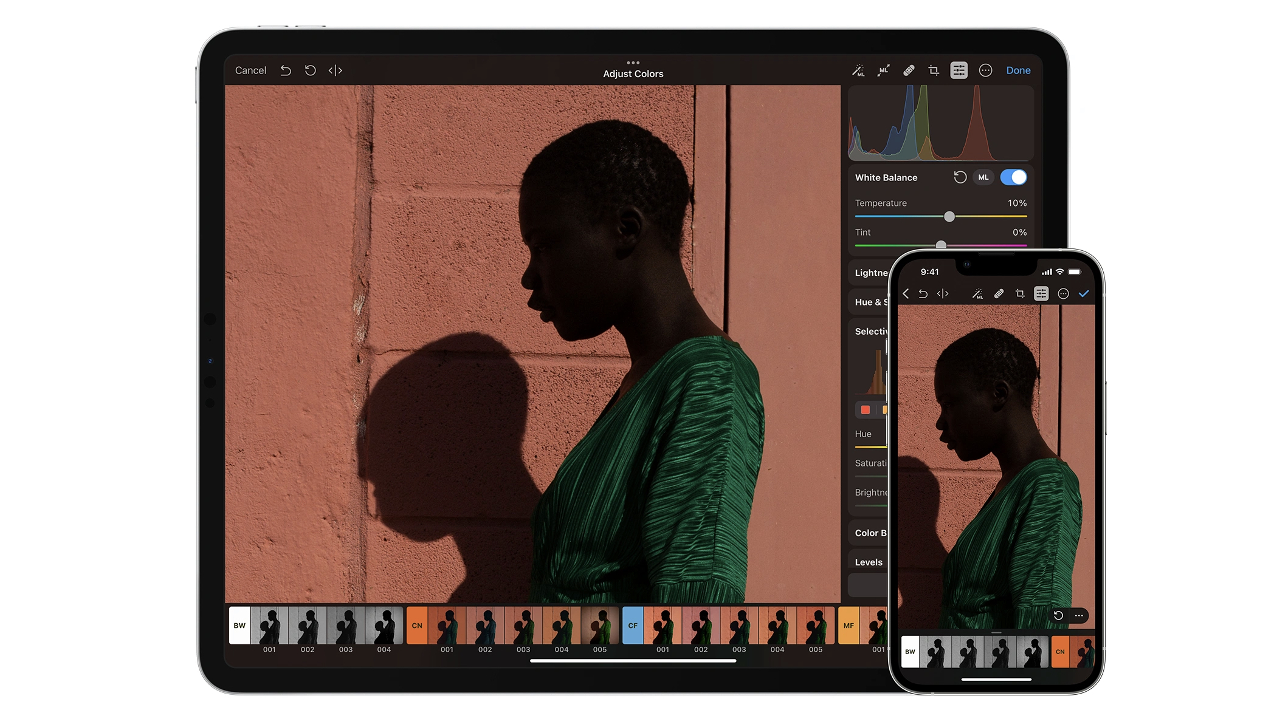1274x727 pixels.
Task: Select the Crop tool on iPad
Action: coord(934,70)
